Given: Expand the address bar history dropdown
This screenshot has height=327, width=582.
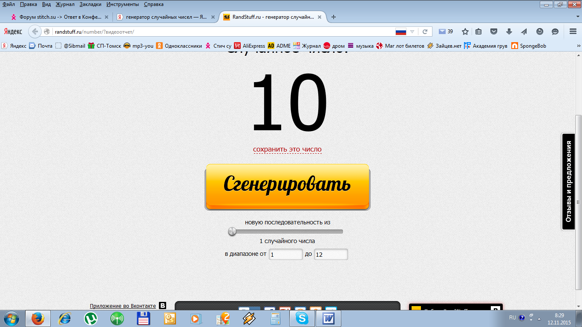Looking at the screenshot, I should (412, 32).
